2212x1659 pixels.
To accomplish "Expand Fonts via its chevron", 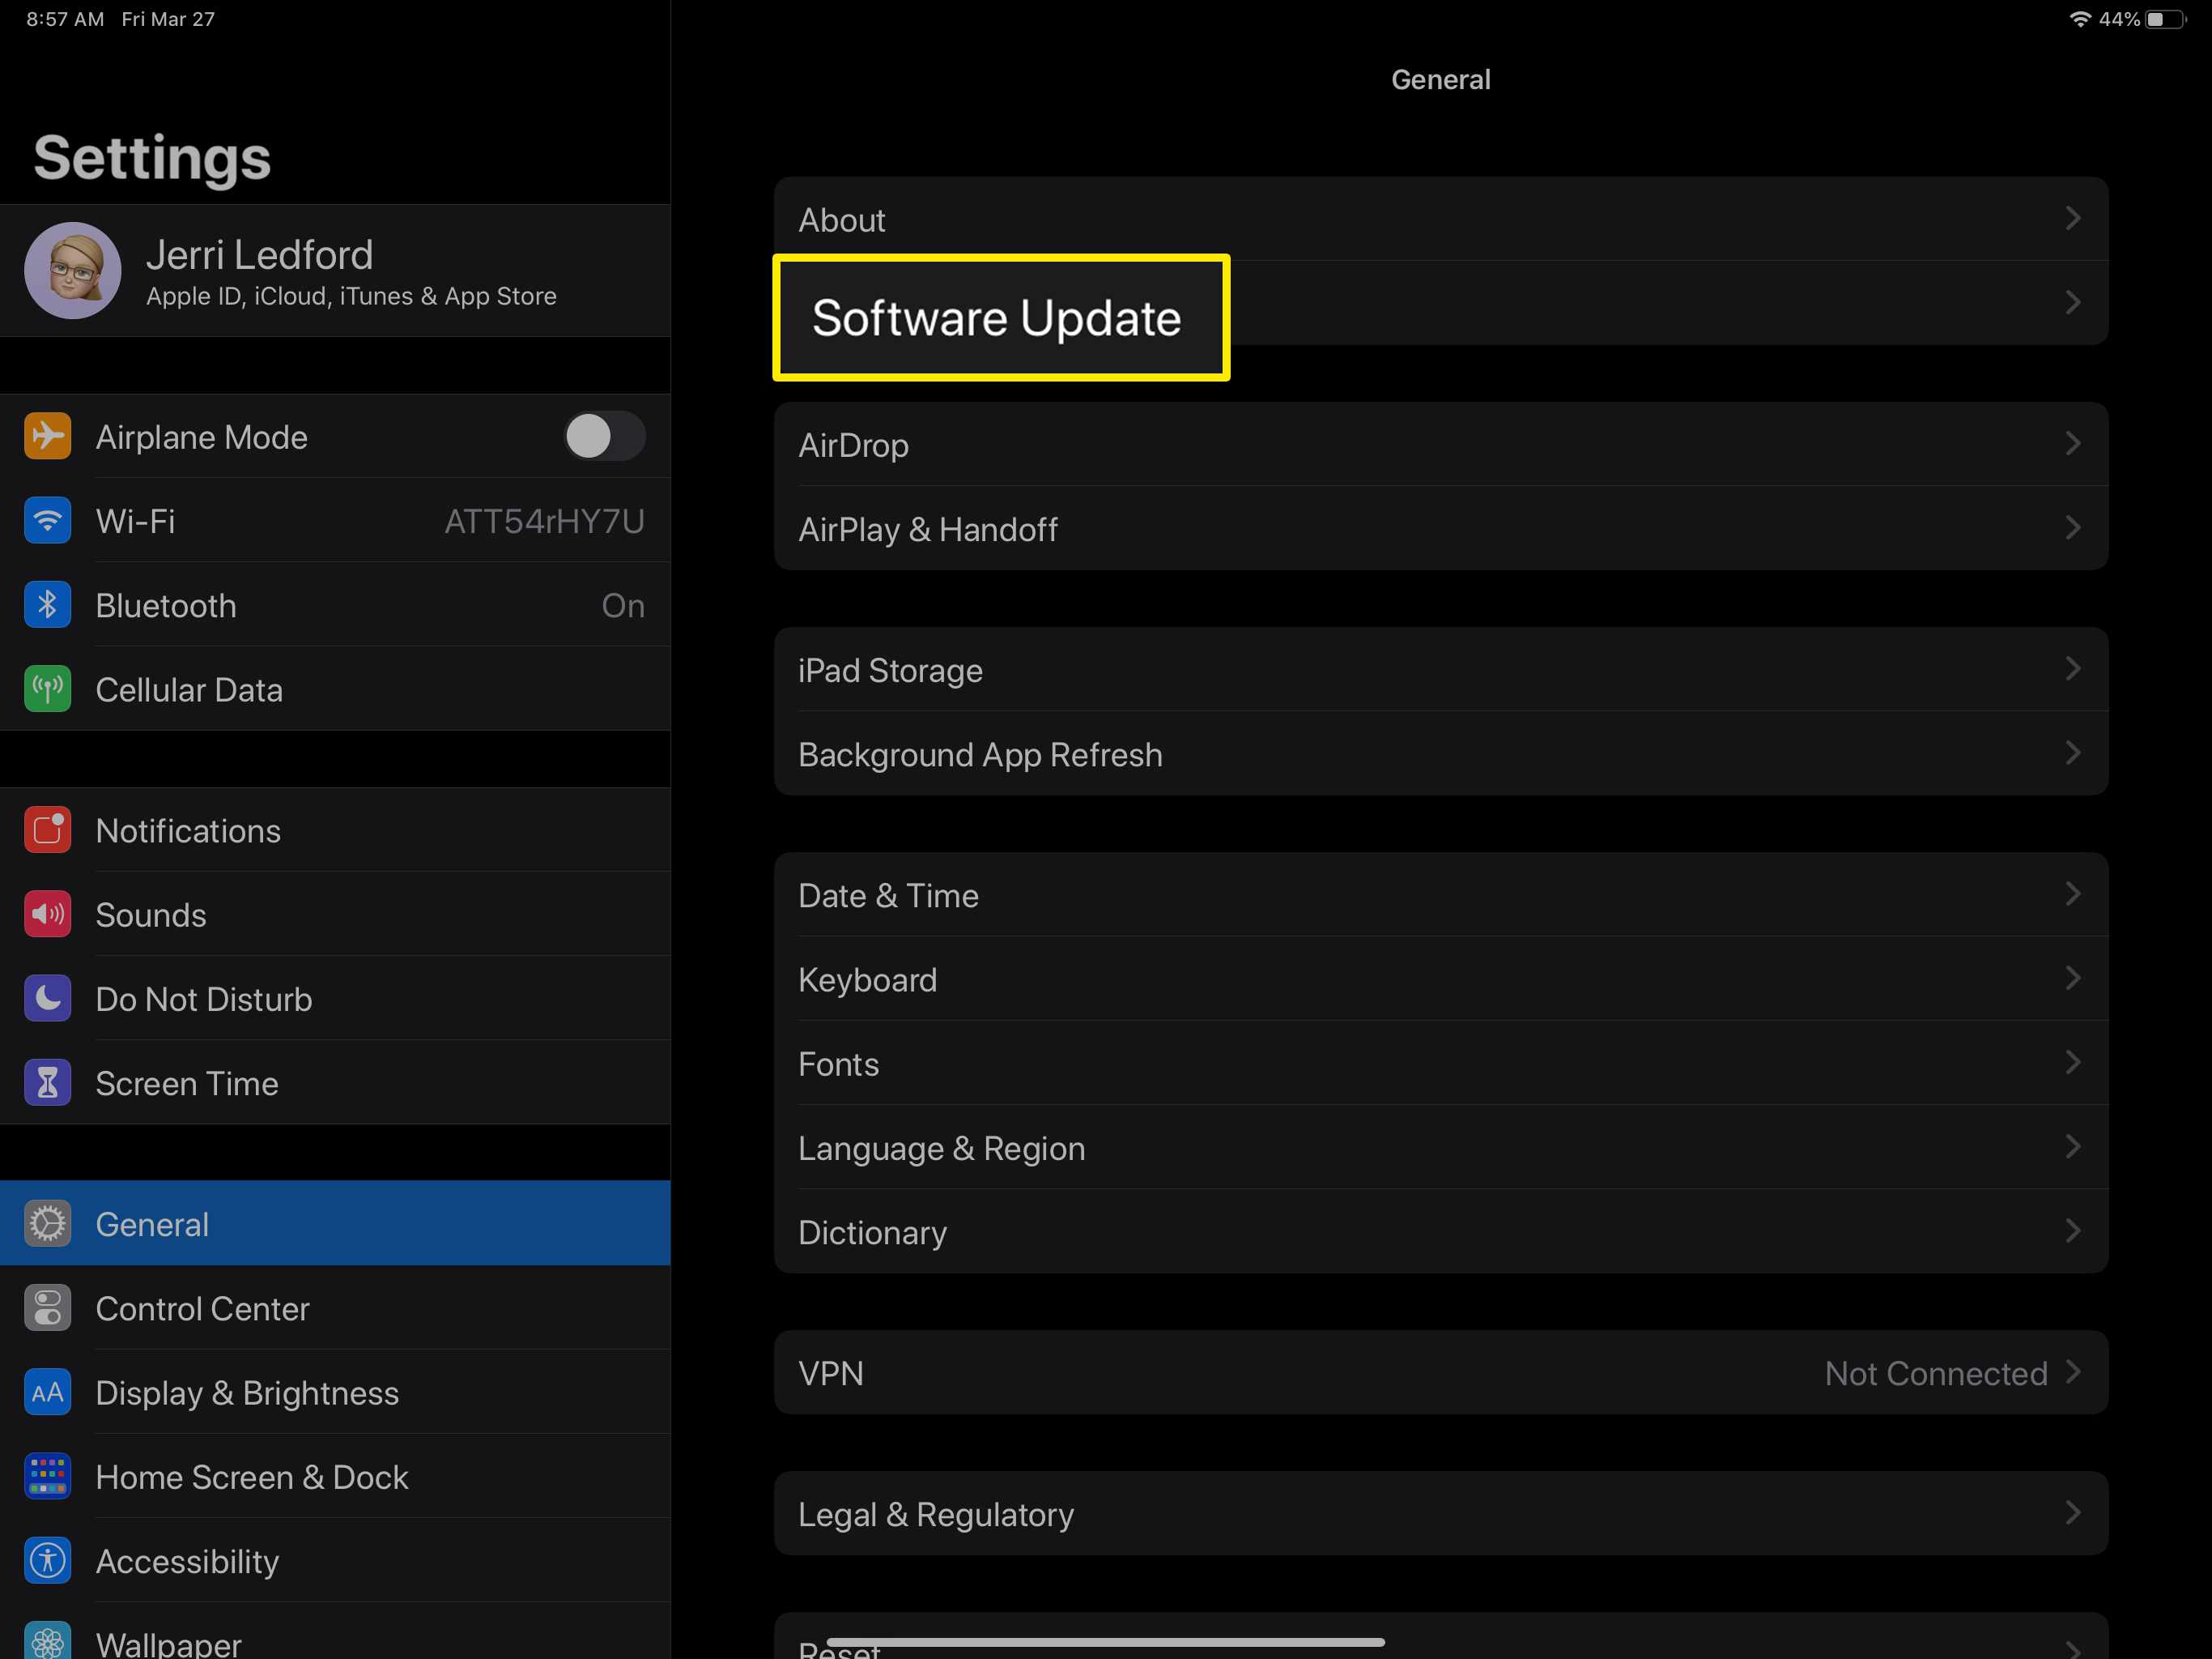I will pyautogui.click(x=2073, y=1062).
